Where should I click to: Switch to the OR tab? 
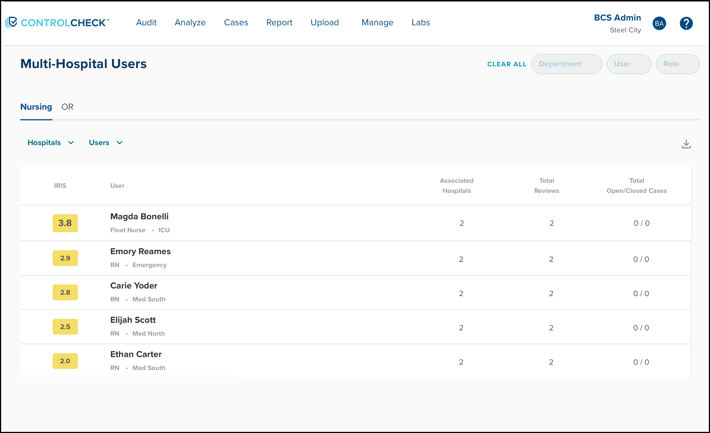[x=68, y=107]
